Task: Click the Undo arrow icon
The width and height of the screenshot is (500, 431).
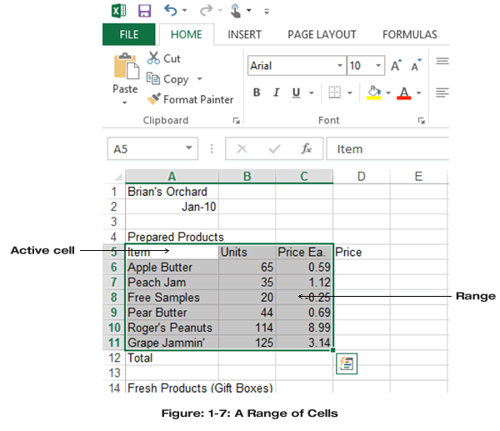Action: point(171,11)
